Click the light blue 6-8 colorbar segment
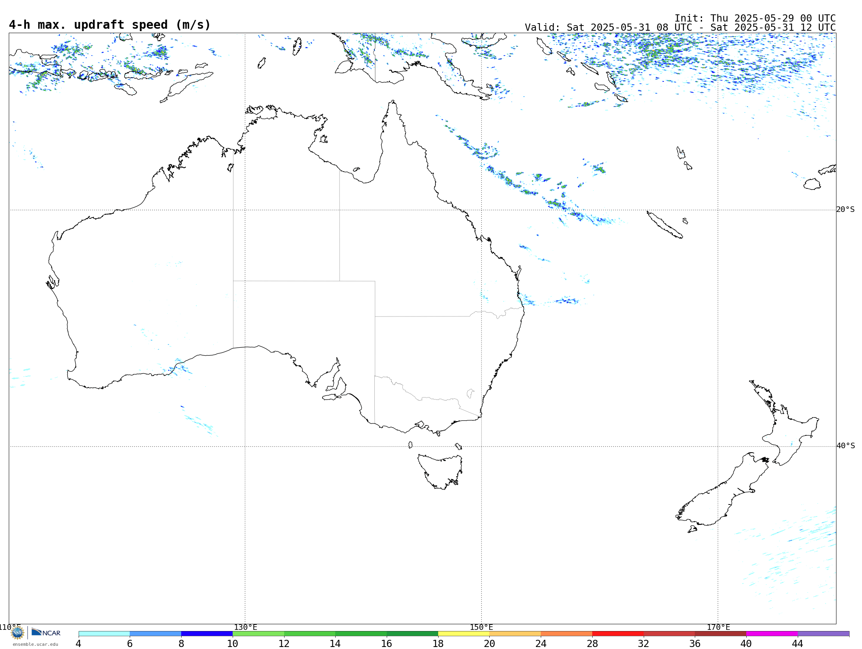Viewport: 862px width, 649px height. coord(156,633)
